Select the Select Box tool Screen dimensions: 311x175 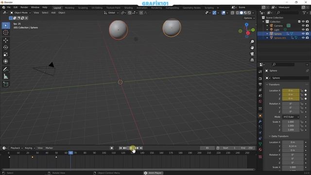(x=5, y=26)
